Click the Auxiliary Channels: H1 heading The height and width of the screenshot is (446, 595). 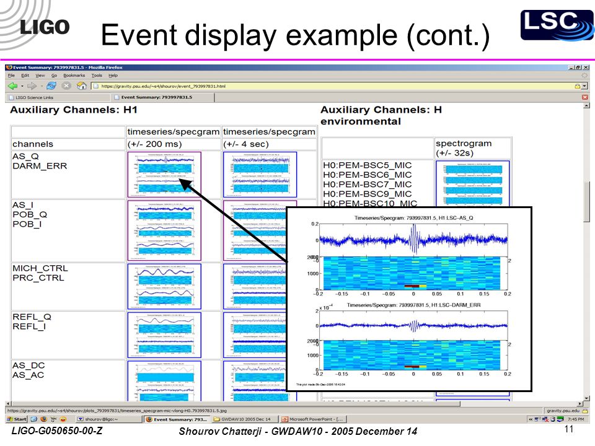74,110
